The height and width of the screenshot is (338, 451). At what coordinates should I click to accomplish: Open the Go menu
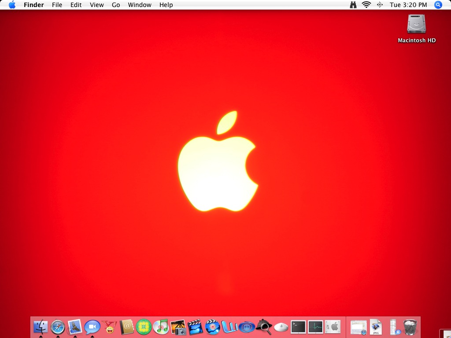coord(116,5)
